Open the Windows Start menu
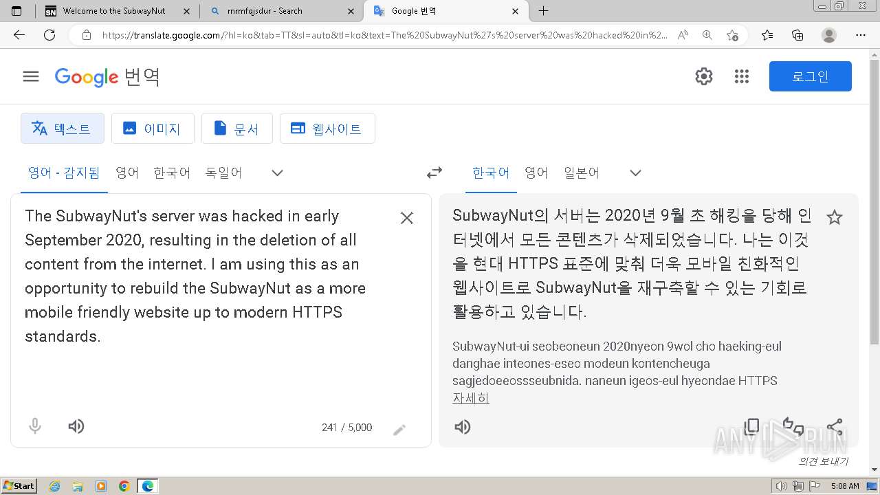 (19, 485)
